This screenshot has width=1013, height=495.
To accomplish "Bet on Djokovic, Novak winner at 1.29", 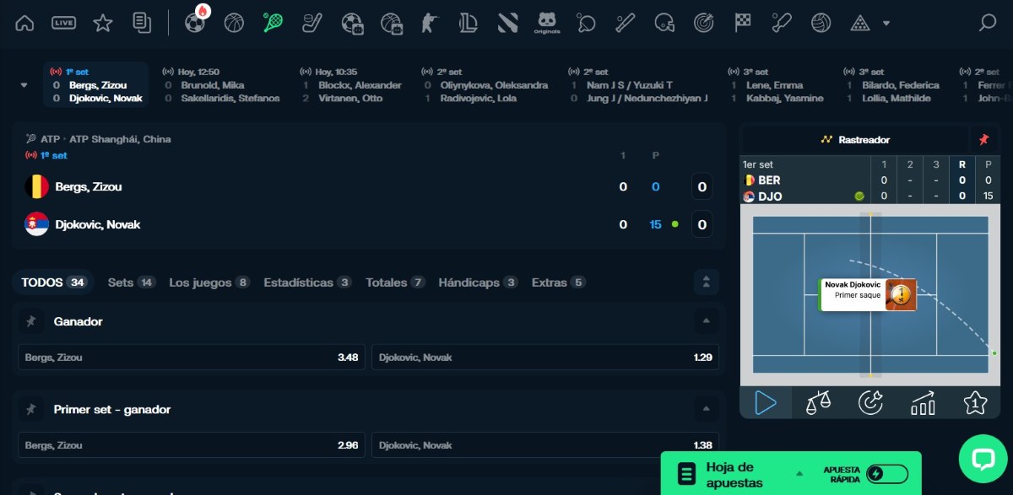I will [x=545, y=358].
